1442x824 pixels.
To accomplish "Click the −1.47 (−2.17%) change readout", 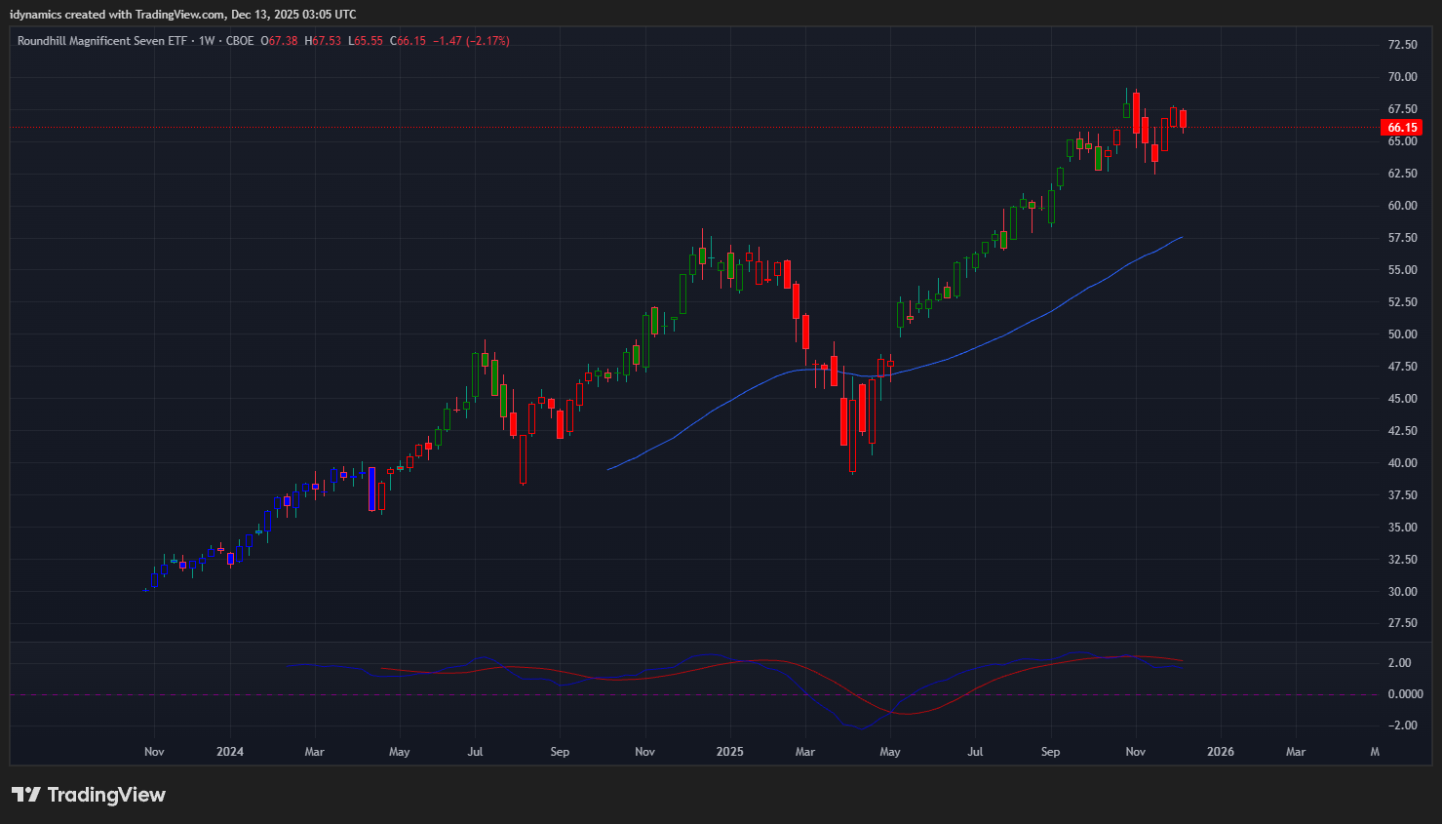I will [x=472, y=41].
